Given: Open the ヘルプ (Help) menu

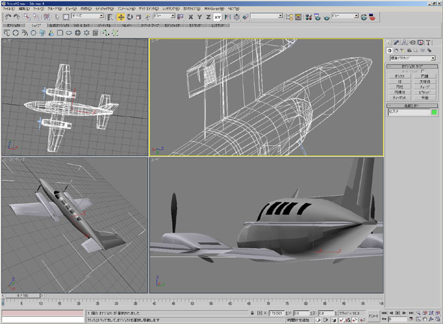Looking at the screenshot, I should [233, 8].
